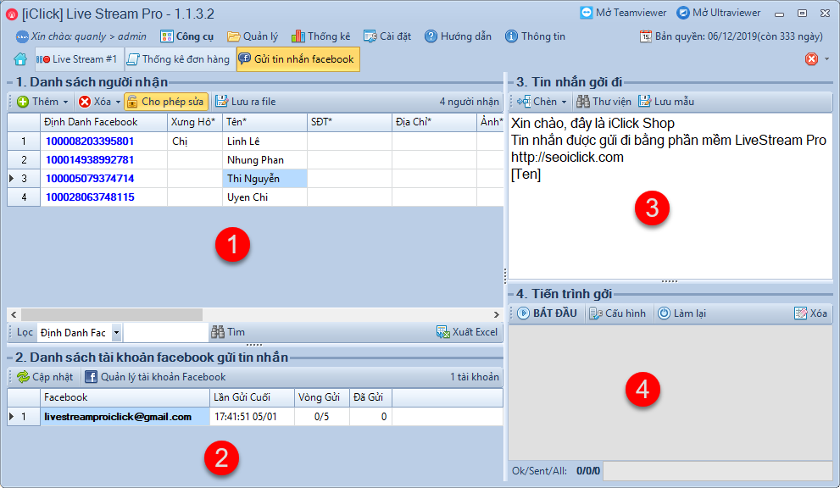Screen dimensions: 840x488
Task: Open Ultraviewer from the title bar
Action: coord(719,13)
